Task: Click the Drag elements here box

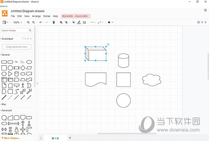Action: (x=17, y=47)
